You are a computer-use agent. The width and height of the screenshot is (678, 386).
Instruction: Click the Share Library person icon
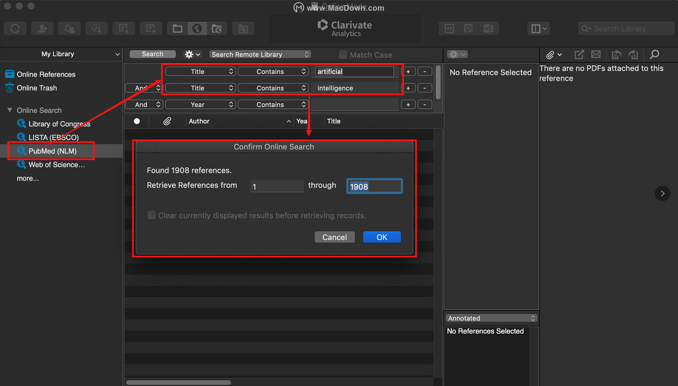42,28
